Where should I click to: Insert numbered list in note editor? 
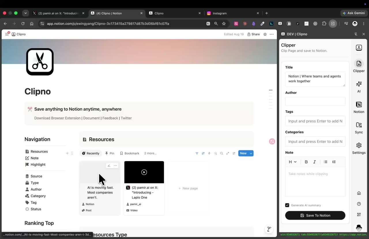coord(334,162)
